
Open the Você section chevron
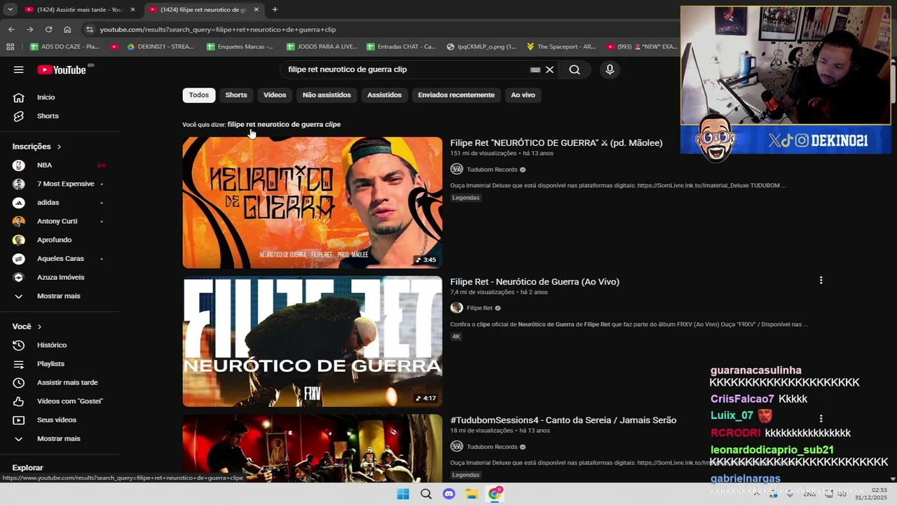point(39,327)
